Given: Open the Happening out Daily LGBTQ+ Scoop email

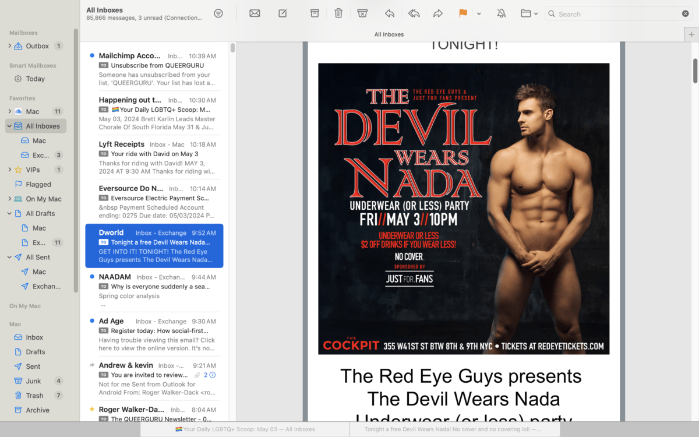Looking at the screenshot, I should 154,113.
